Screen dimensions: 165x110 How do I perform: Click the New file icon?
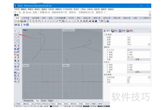pyautogui.click(x=15, y=21)
